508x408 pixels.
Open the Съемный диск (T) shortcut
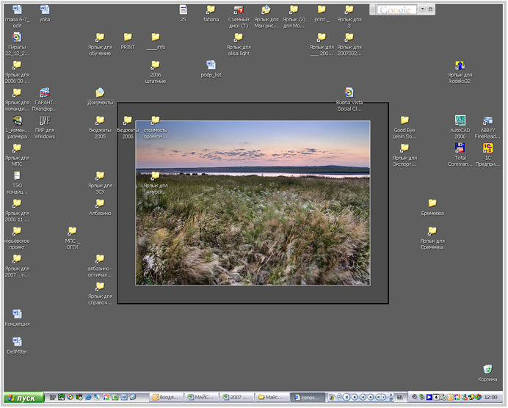click(x=239, y=16)
